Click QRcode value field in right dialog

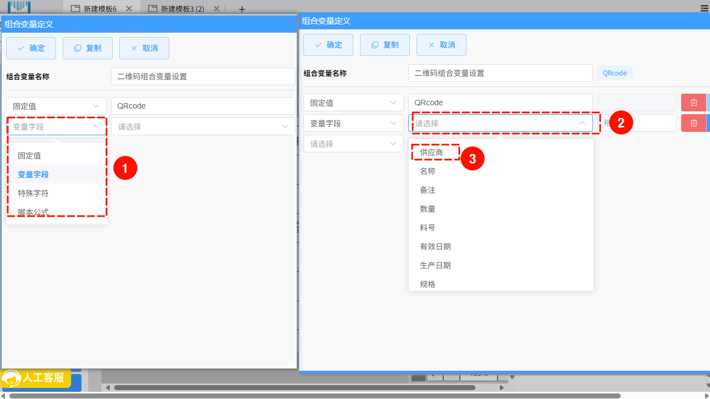click(x=500, y=103)
